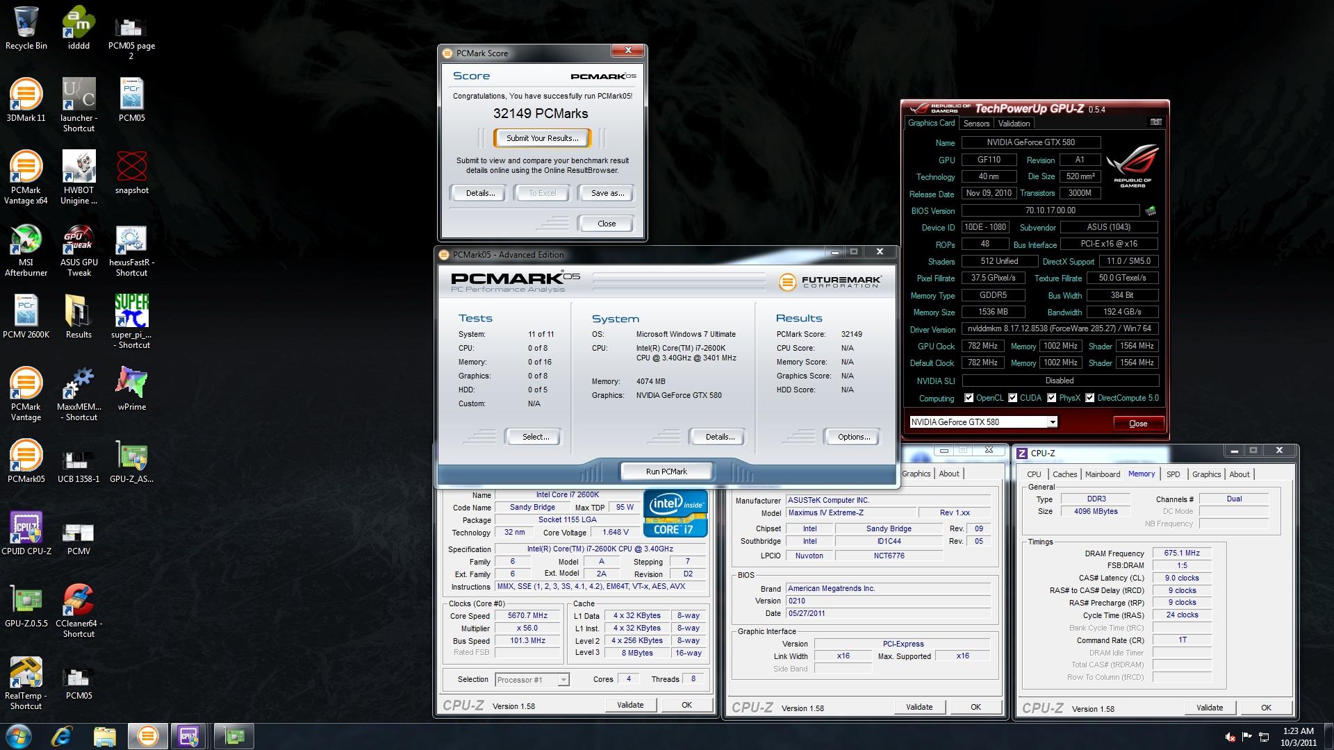Expand the Processor #1 selection dropdown
Screen dimensions: 1334x750
pyautogui.click(x=563, y=680)
